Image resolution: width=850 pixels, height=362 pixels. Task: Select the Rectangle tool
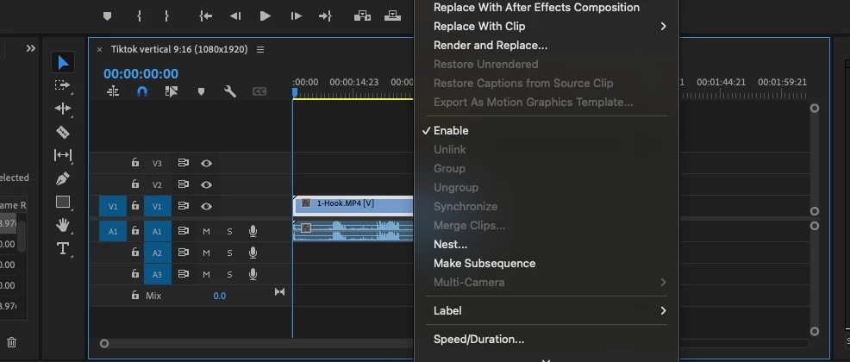(x=63, y=203)
